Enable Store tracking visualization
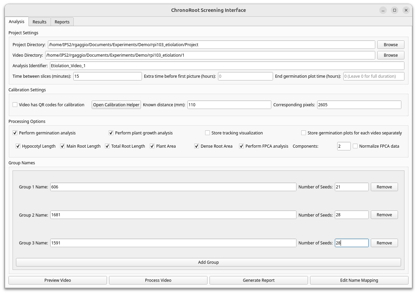The height and width of the screenshot is (294, 417). point(207,133)
